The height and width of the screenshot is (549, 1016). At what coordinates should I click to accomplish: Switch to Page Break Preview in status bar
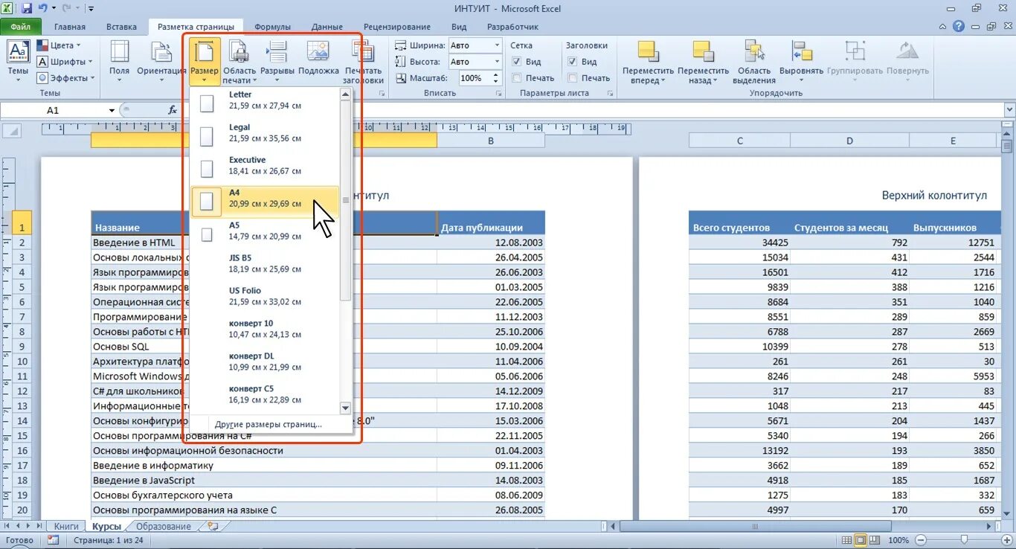(x=875, y=540)
